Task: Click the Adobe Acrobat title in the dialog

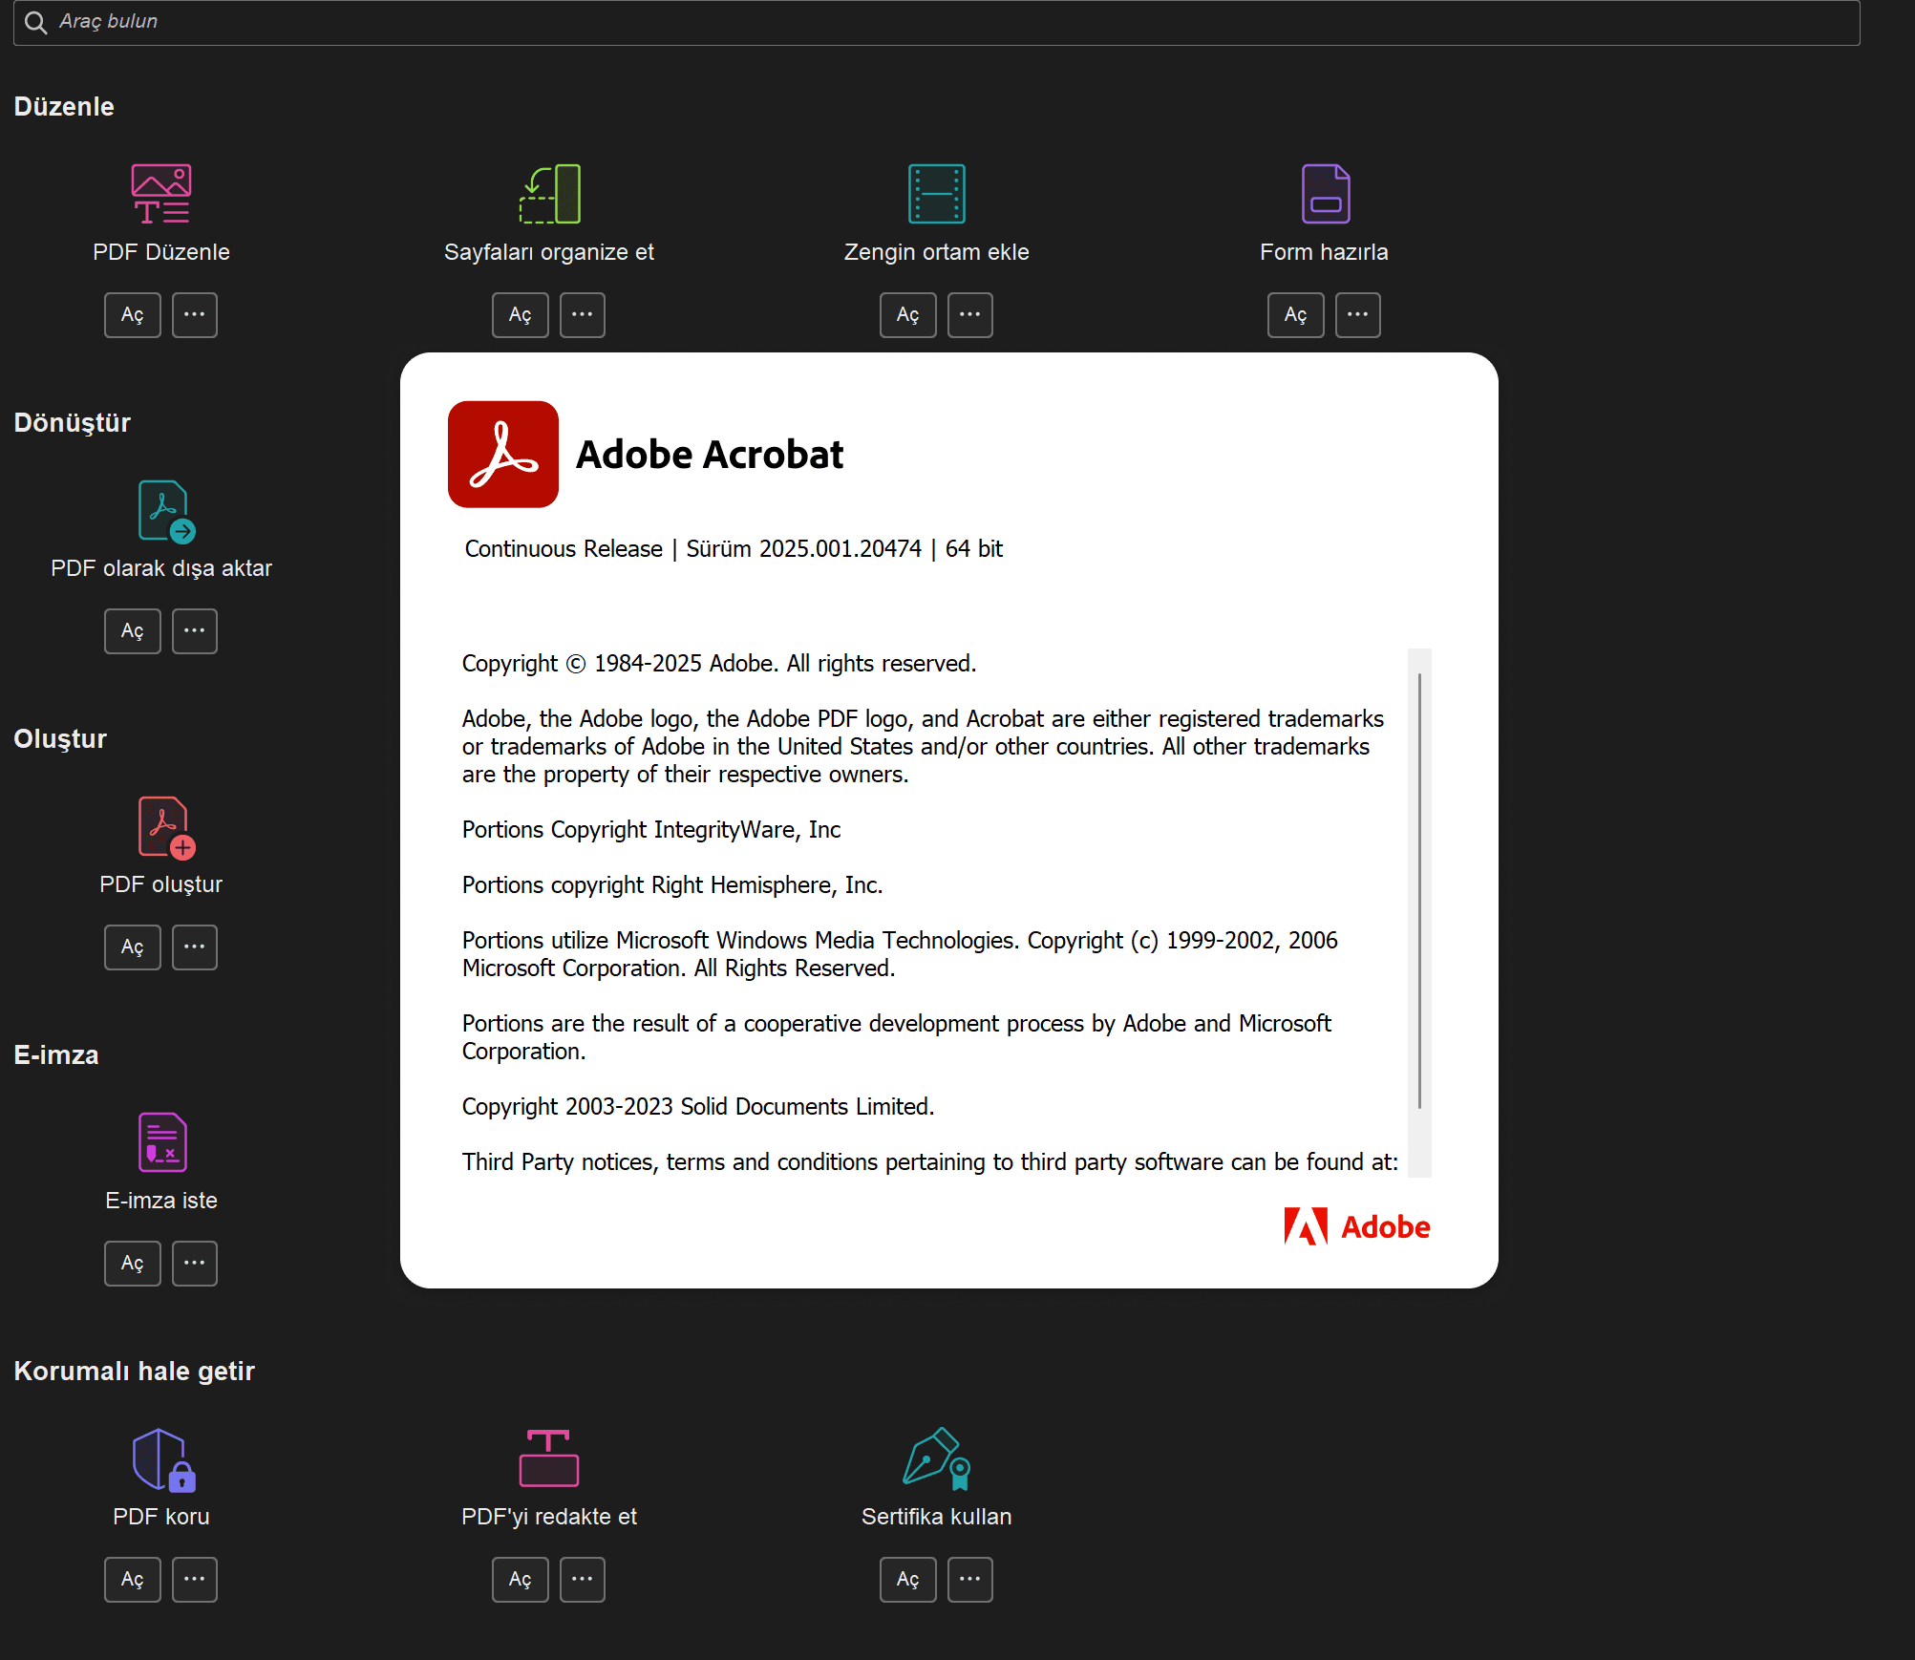Action: coord(710,455)
